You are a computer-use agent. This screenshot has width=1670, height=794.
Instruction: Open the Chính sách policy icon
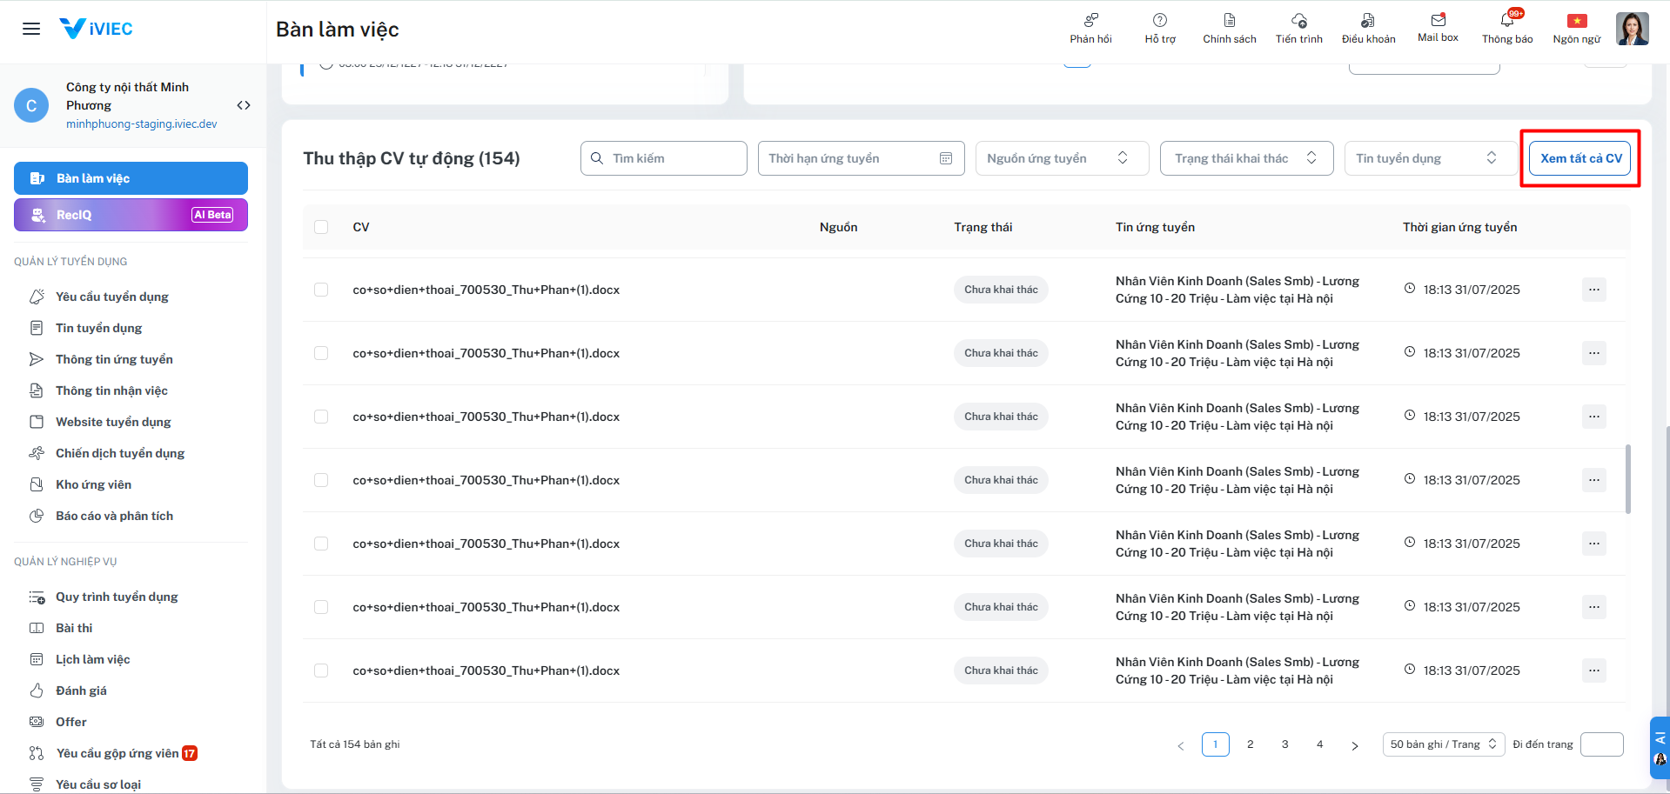tap(1229, 27)
